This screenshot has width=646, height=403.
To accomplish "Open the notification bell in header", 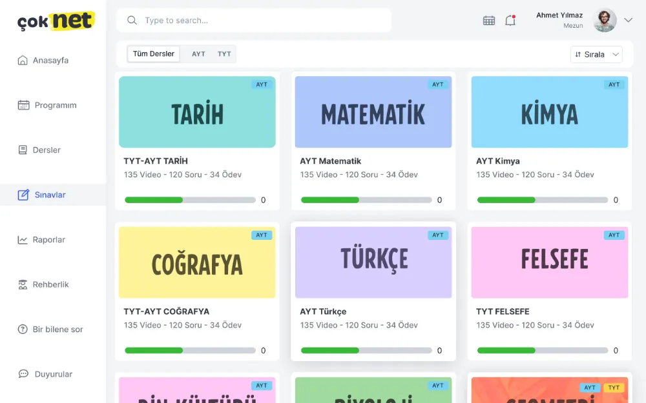I will click(x=510, y=21).
